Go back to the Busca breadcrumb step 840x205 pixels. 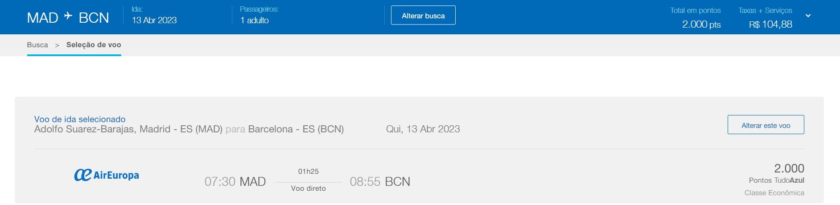37,45
